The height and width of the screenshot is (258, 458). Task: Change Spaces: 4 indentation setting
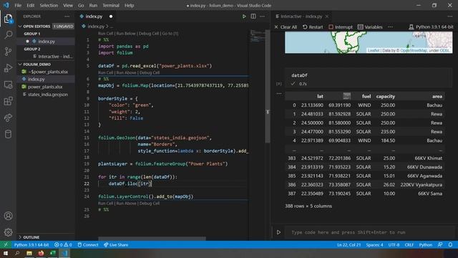pos(374,245)
